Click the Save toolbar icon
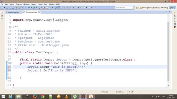The width and height of the screenshot is (177, 99). 7,8
